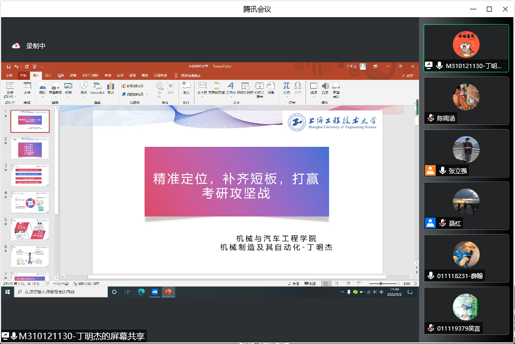This screenshot has height=344, width=515.
Task: Switch to the 开始 ribbon tab
Action: [x=24, y=76]
